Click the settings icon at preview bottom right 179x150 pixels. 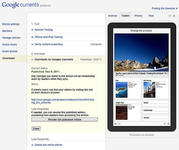[168, 124]
